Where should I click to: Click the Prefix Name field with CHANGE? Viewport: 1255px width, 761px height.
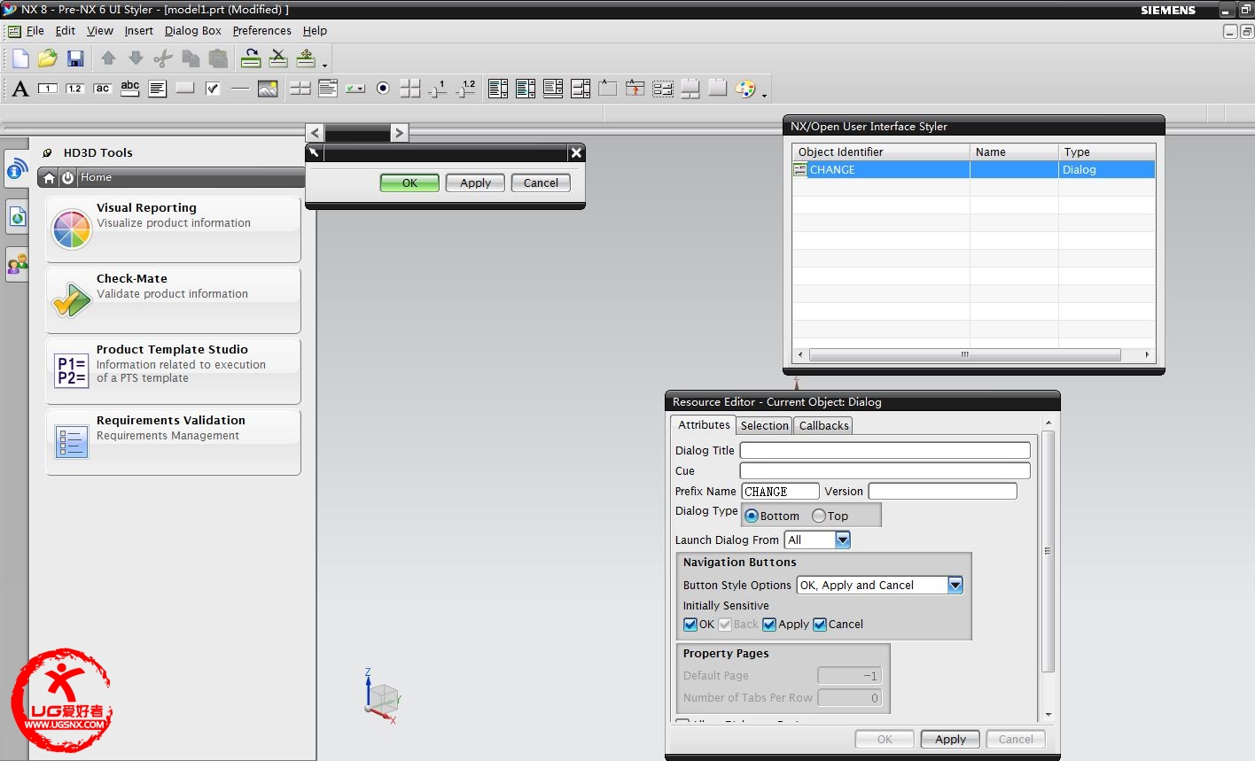tap(780, 491)
